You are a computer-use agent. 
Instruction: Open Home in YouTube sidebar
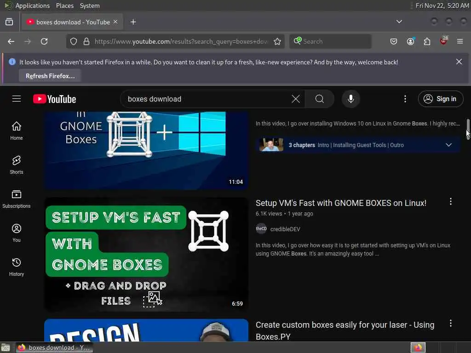click(x=17, y=131)
